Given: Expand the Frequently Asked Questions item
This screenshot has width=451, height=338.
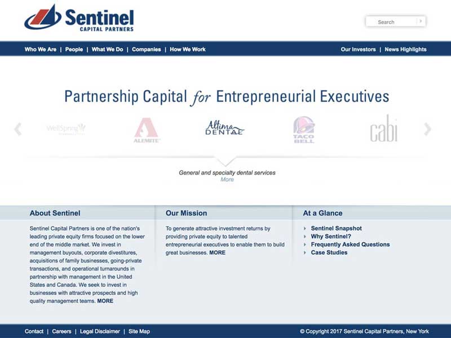Looking at the screenshot, I should [350, 244].
